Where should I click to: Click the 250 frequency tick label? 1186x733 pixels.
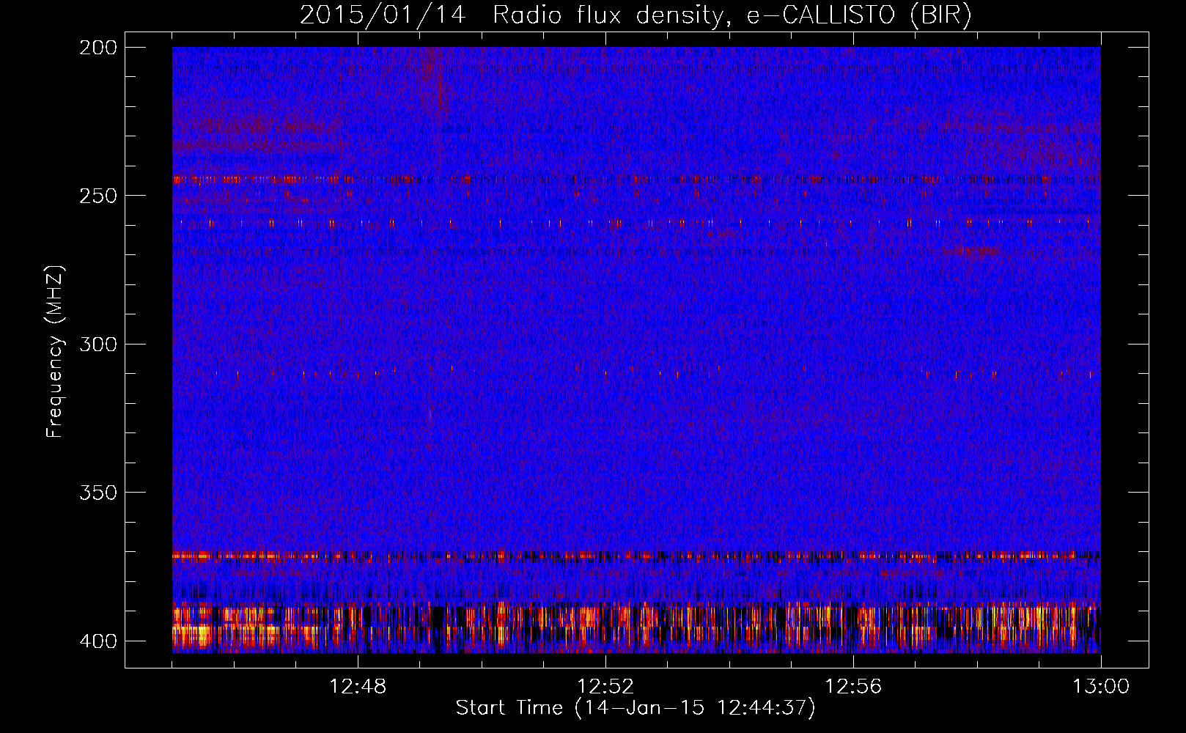point(98,196)
